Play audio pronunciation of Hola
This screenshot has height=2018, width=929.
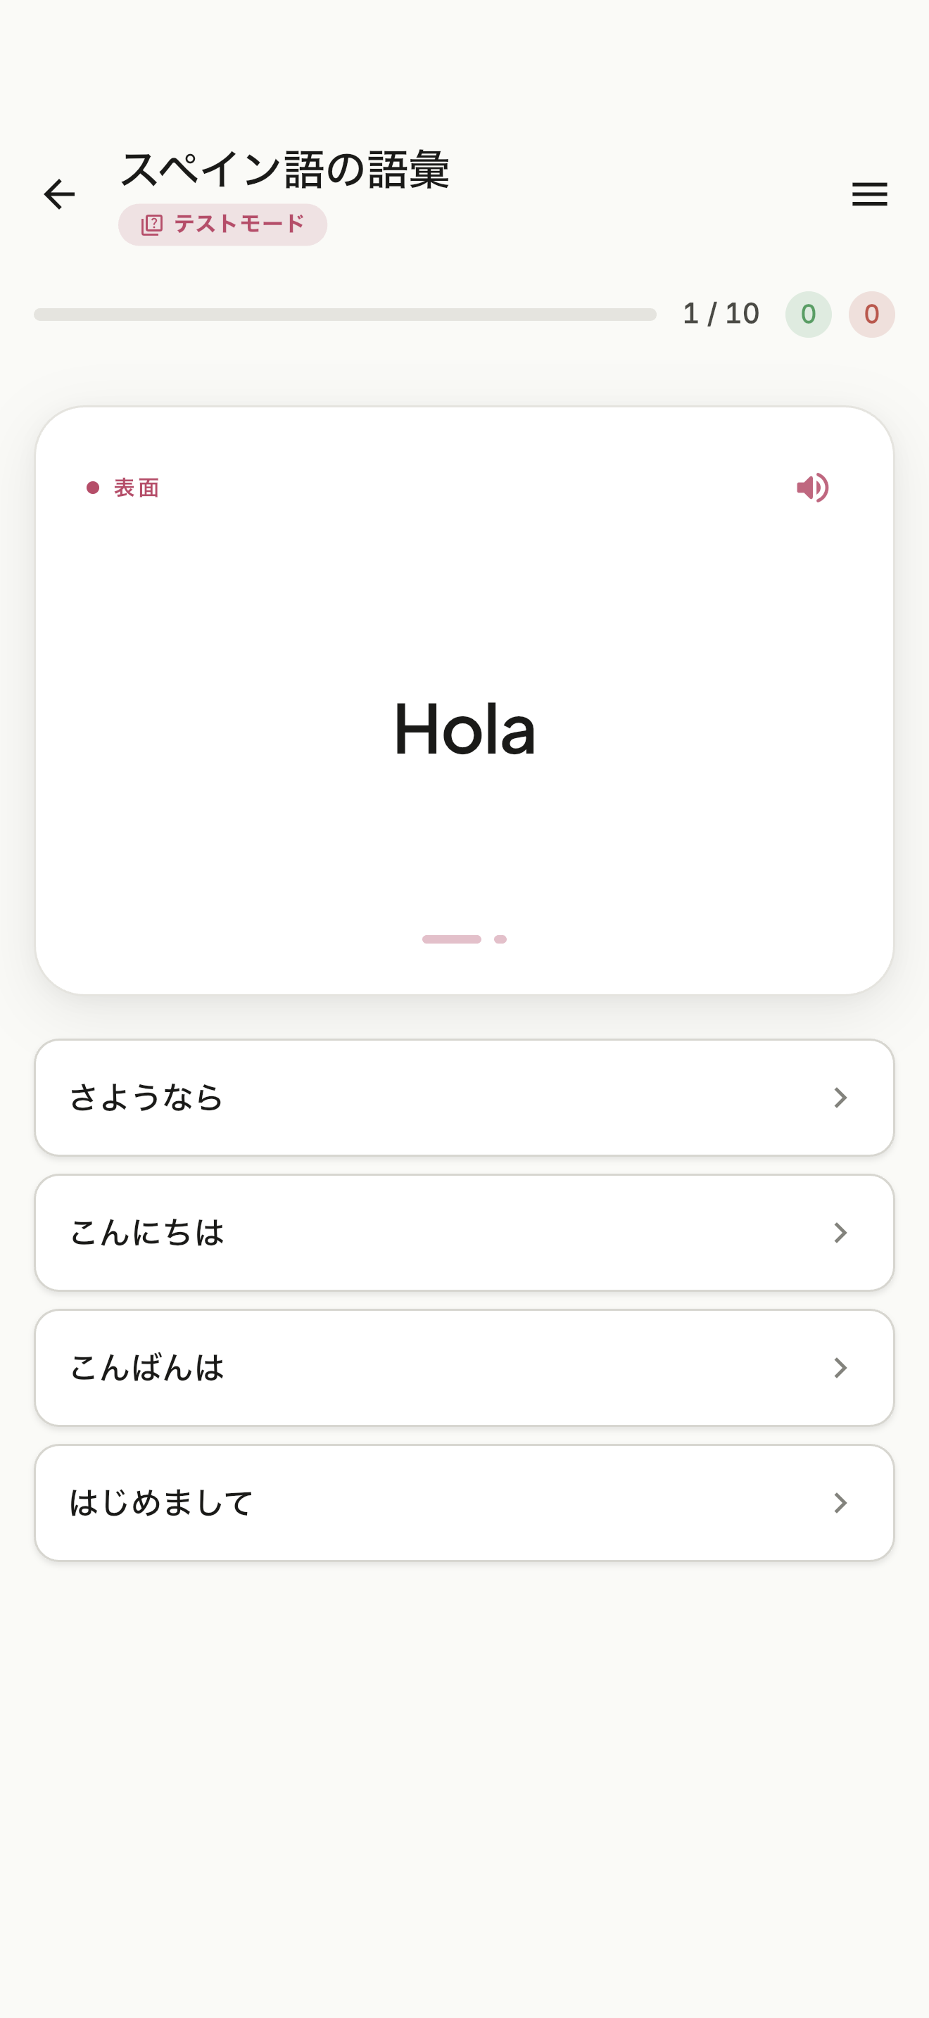point(812,488)
